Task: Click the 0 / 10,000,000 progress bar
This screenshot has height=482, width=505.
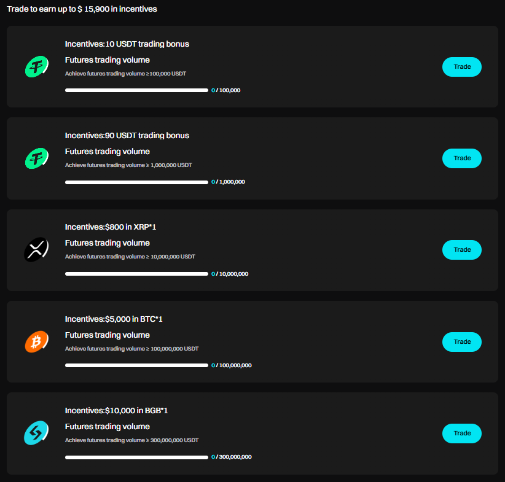Action: 136,274
